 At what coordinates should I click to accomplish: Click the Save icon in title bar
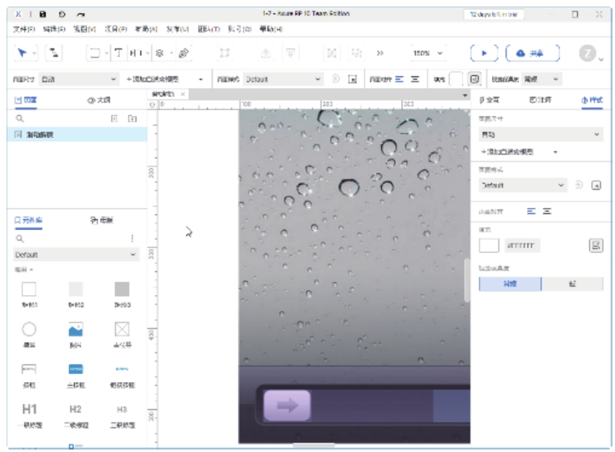tap(44, 14)
